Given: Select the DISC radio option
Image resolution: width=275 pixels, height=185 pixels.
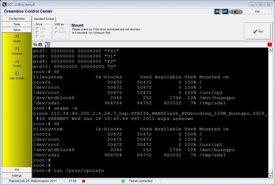Looking at the screenshot, I should coord(56,28).
